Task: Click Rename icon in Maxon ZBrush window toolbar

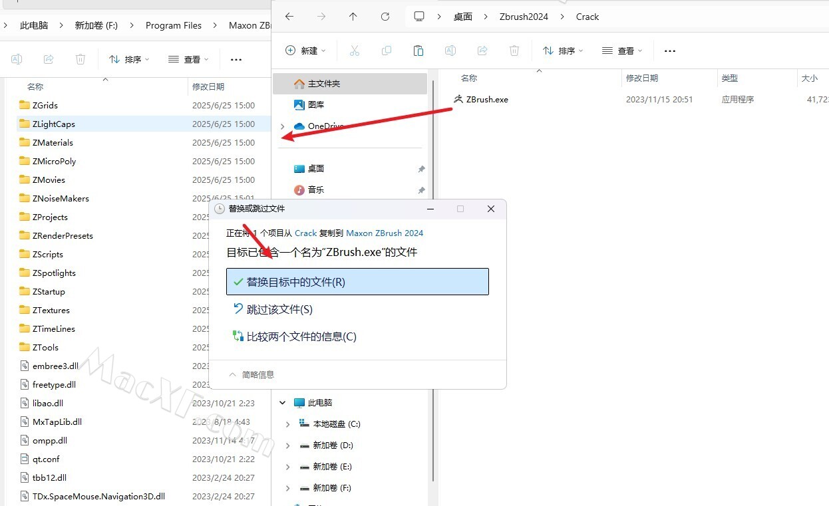Action: [x=17, y=59]
